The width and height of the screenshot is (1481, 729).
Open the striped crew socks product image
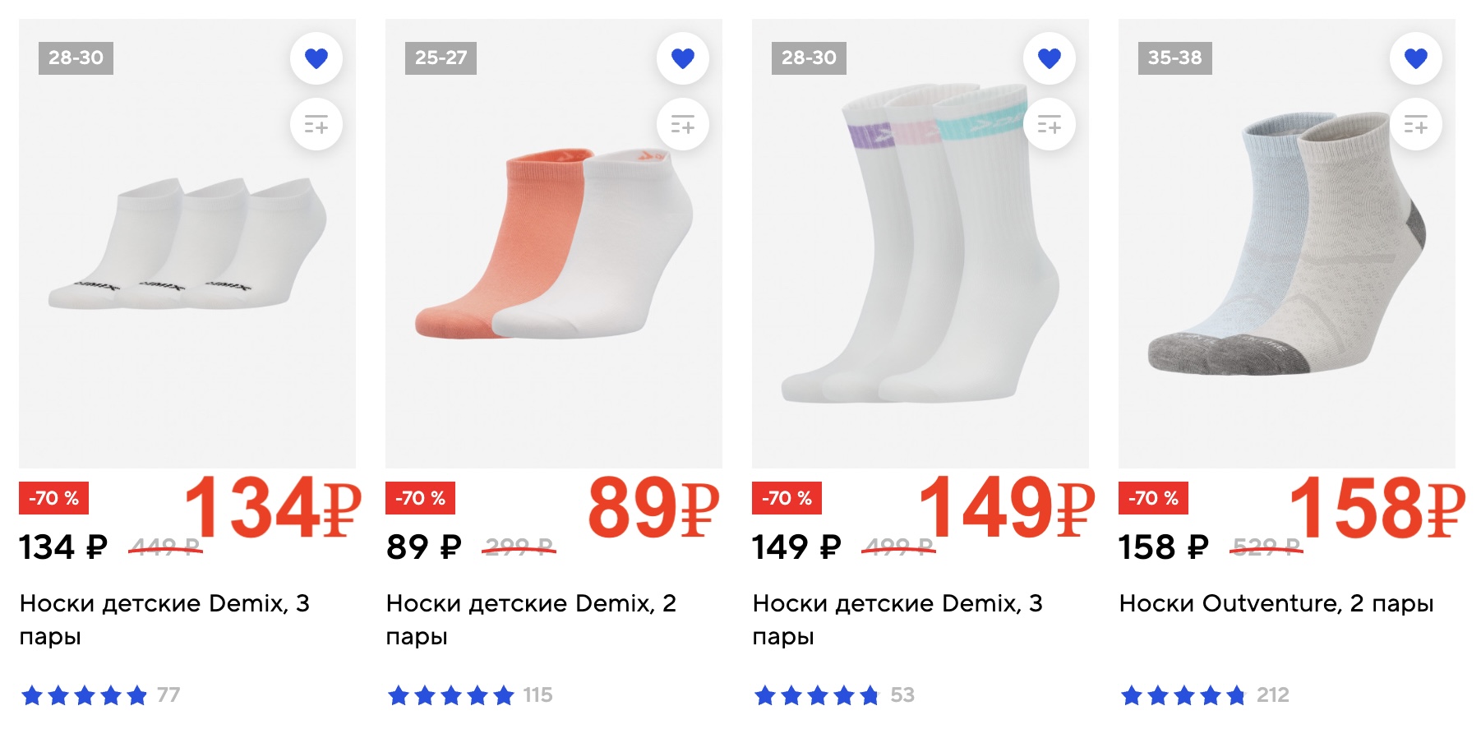click(920, 247)
